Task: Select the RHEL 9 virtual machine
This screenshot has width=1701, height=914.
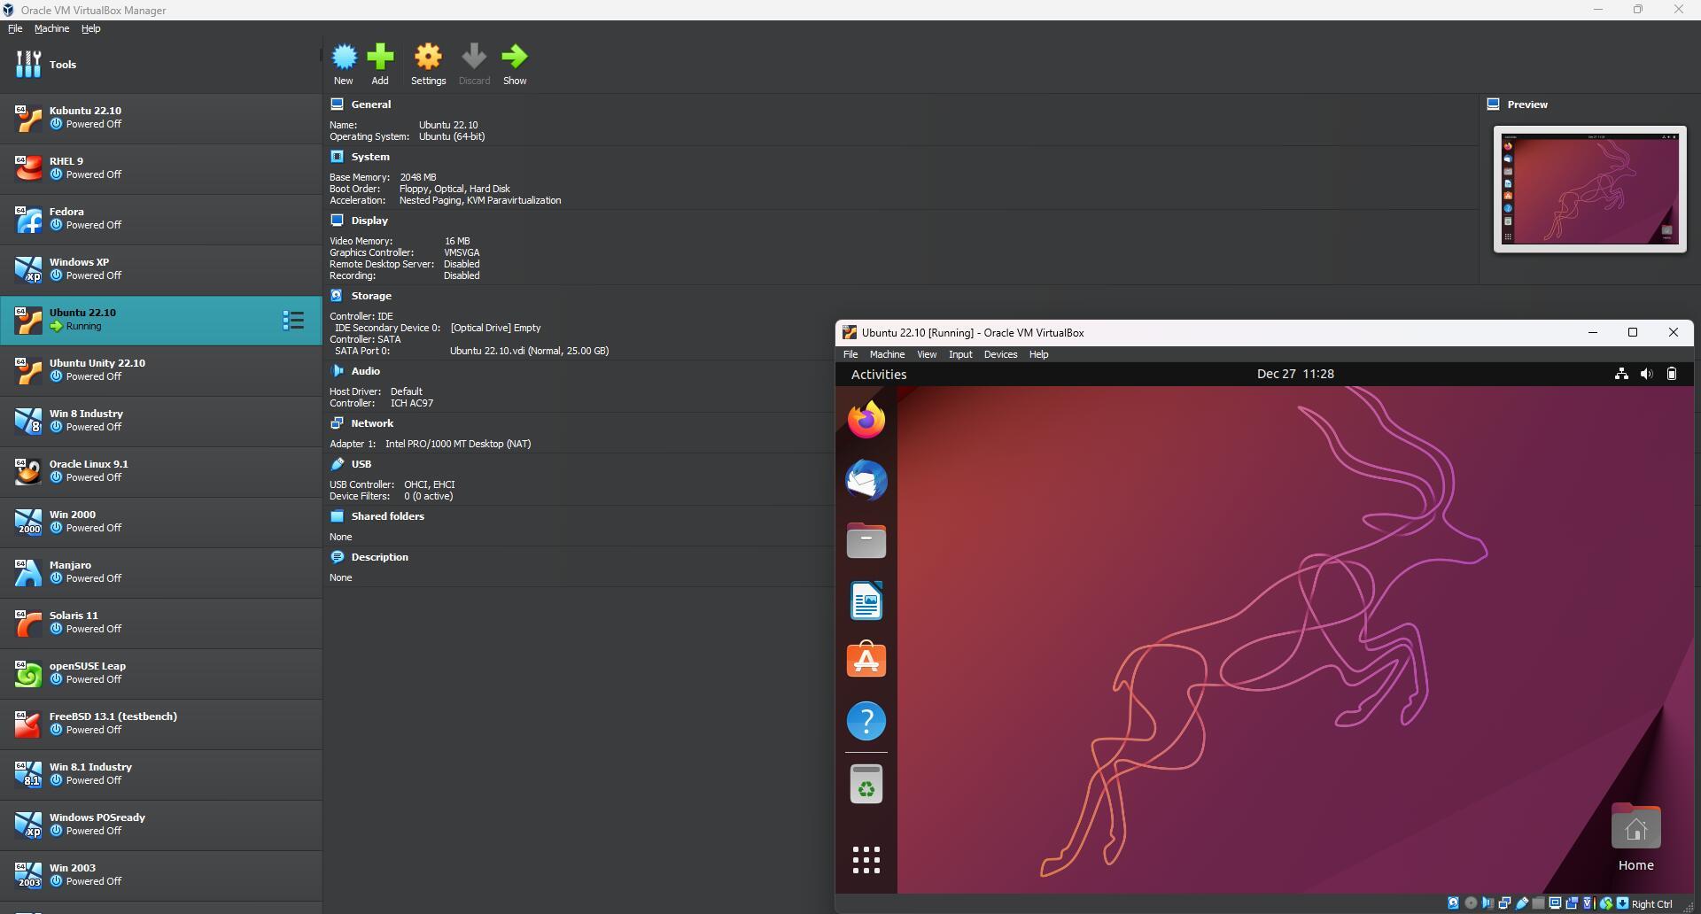Action: click(x=160, y=168)
